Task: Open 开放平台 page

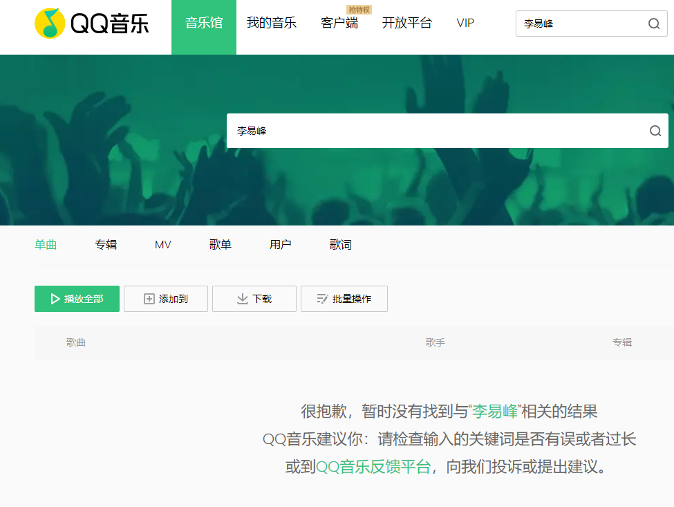Action: pos(406,24)
